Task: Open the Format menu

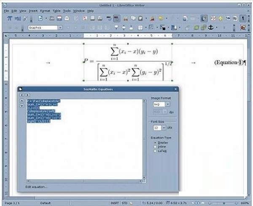Action: pyautogui.click(x=45, y=11)
